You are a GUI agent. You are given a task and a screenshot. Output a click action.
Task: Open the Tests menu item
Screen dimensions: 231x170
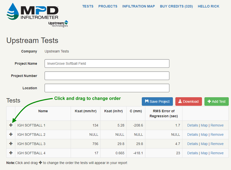pos(88,6)
